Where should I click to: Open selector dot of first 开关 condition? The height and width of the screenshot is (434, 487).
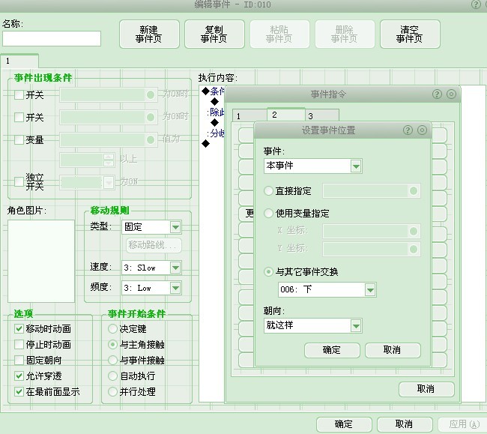click(x=151, y=94)
